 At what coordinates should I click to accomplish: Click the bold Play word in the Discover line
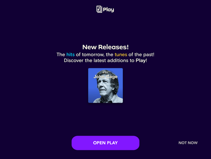tap(141, 60)
